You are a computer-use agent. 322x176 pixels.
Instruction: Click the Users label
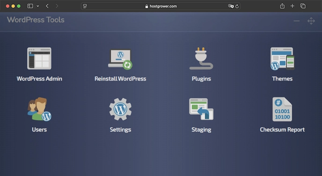click(39, 130)
